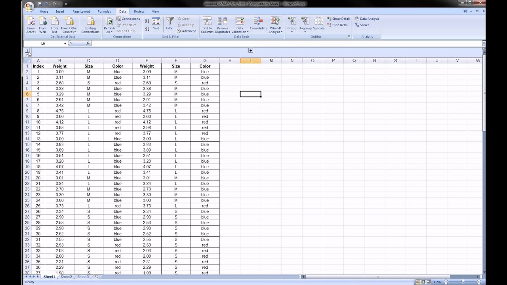Viewport: 507px width, 285px height.
Task: Expand the formula bar
Action: [x=484, y=43]
